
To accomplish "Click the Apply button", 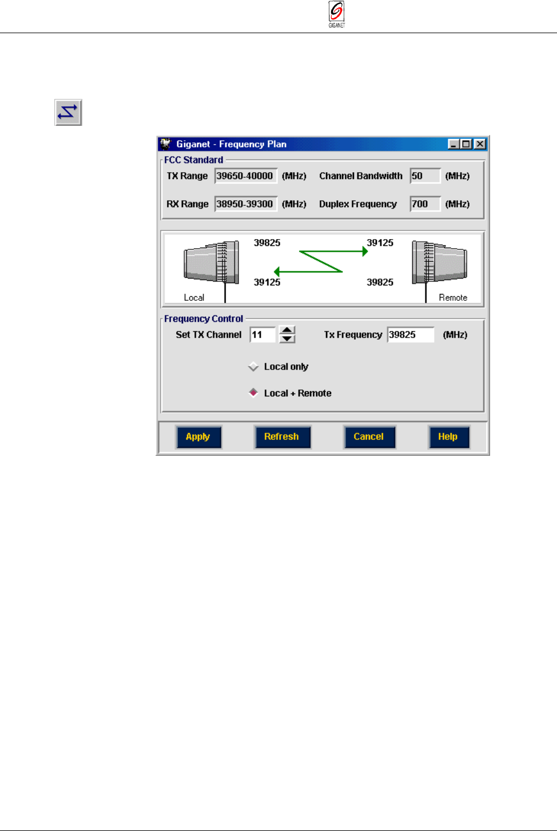I will click(198, 437).
